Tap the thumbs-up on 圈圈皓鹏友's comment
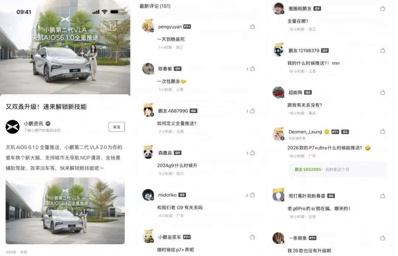398x256 pixels. [x=383, y=8]
